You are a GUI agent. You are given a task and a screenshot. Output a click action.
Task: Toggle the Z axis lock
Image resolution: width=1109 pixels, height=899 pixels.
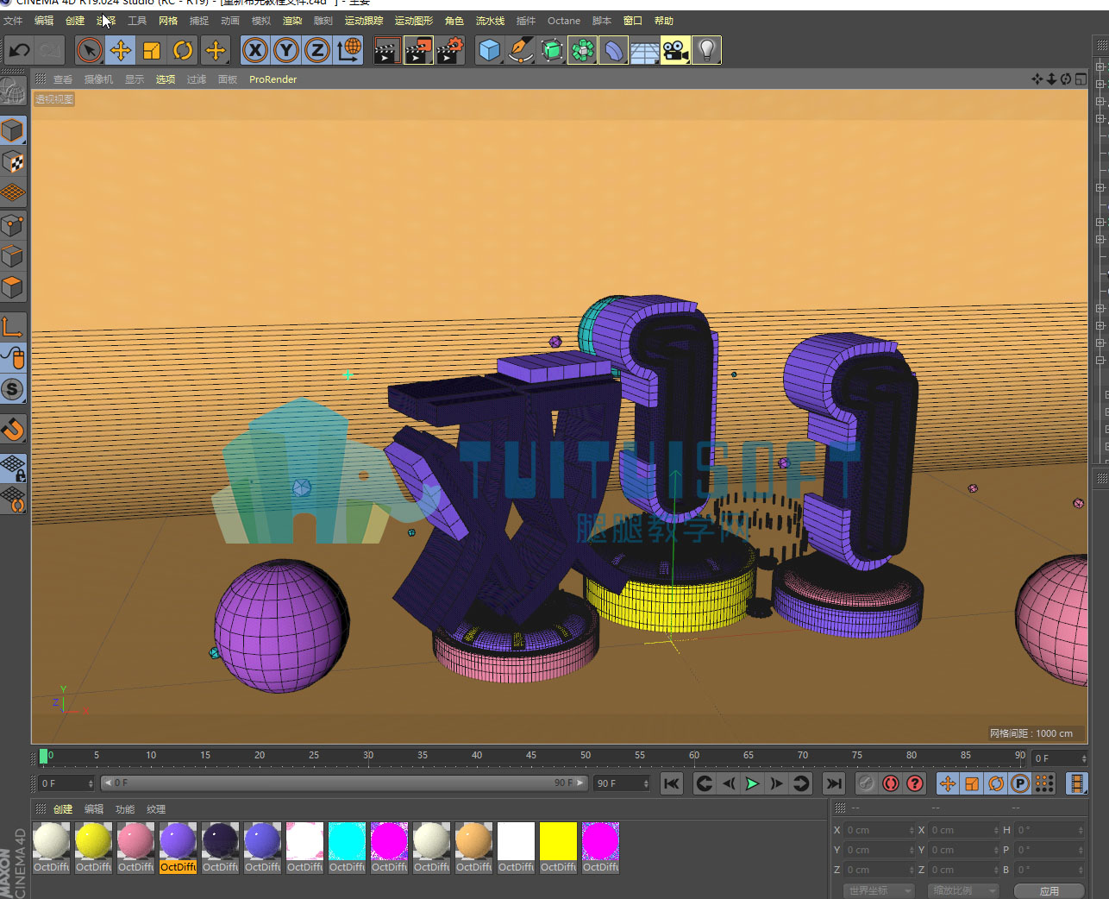pyautogui.click(x=317, y=51)
